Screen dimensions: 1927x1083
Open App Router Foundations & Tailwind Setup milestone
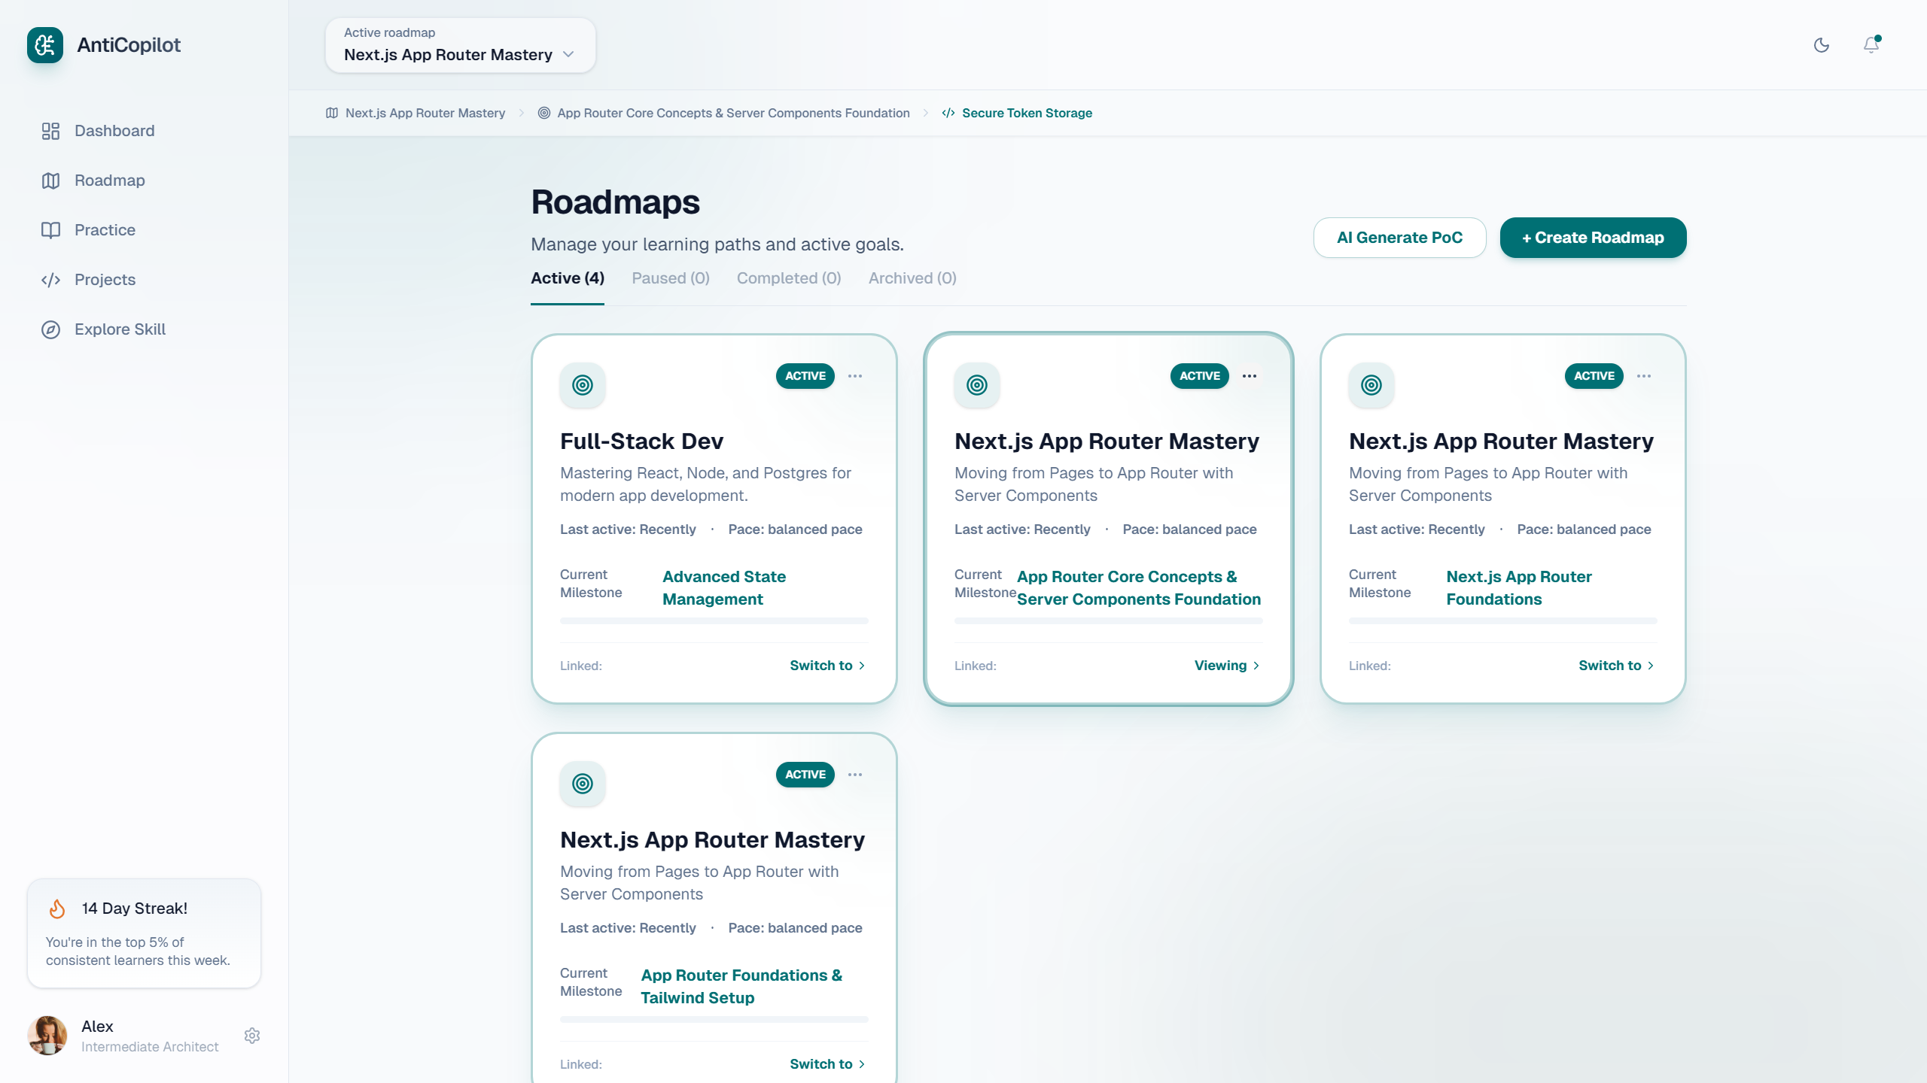741,987
